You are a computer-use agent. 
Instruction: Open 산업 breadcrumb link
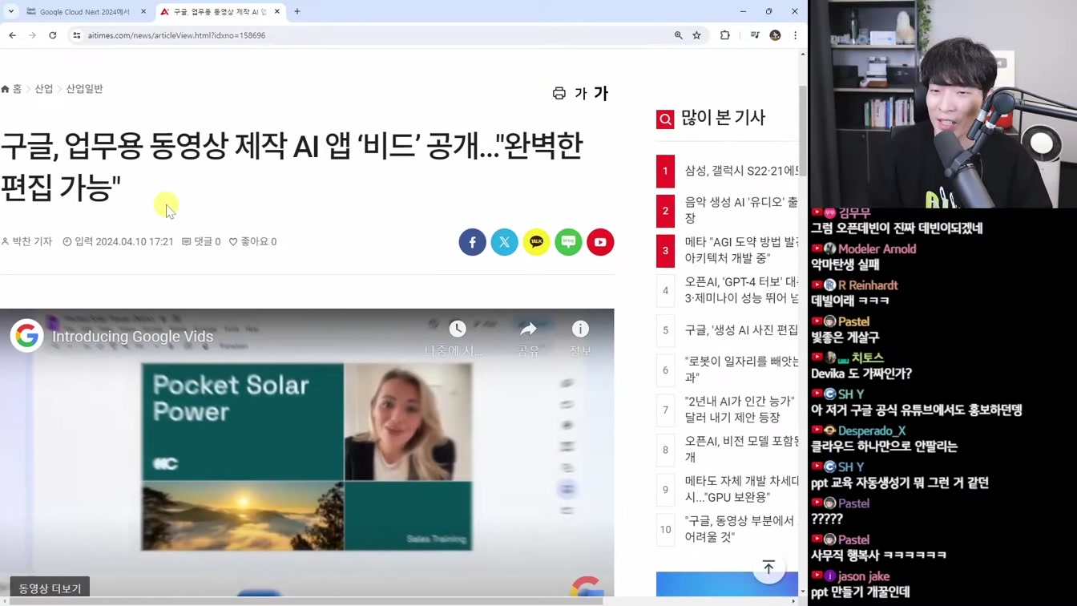pyautogui.click(x=44, y=89)
